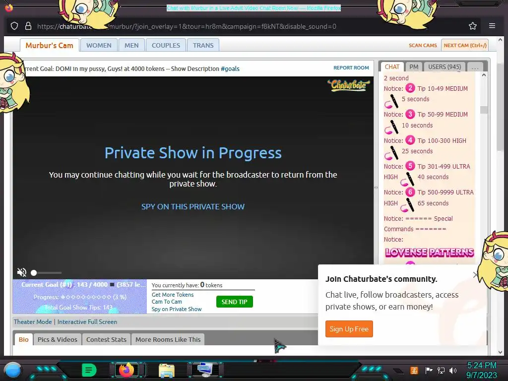Click the Action Center flag tray icon
508x381 pixels.
(x=429, y=370)
